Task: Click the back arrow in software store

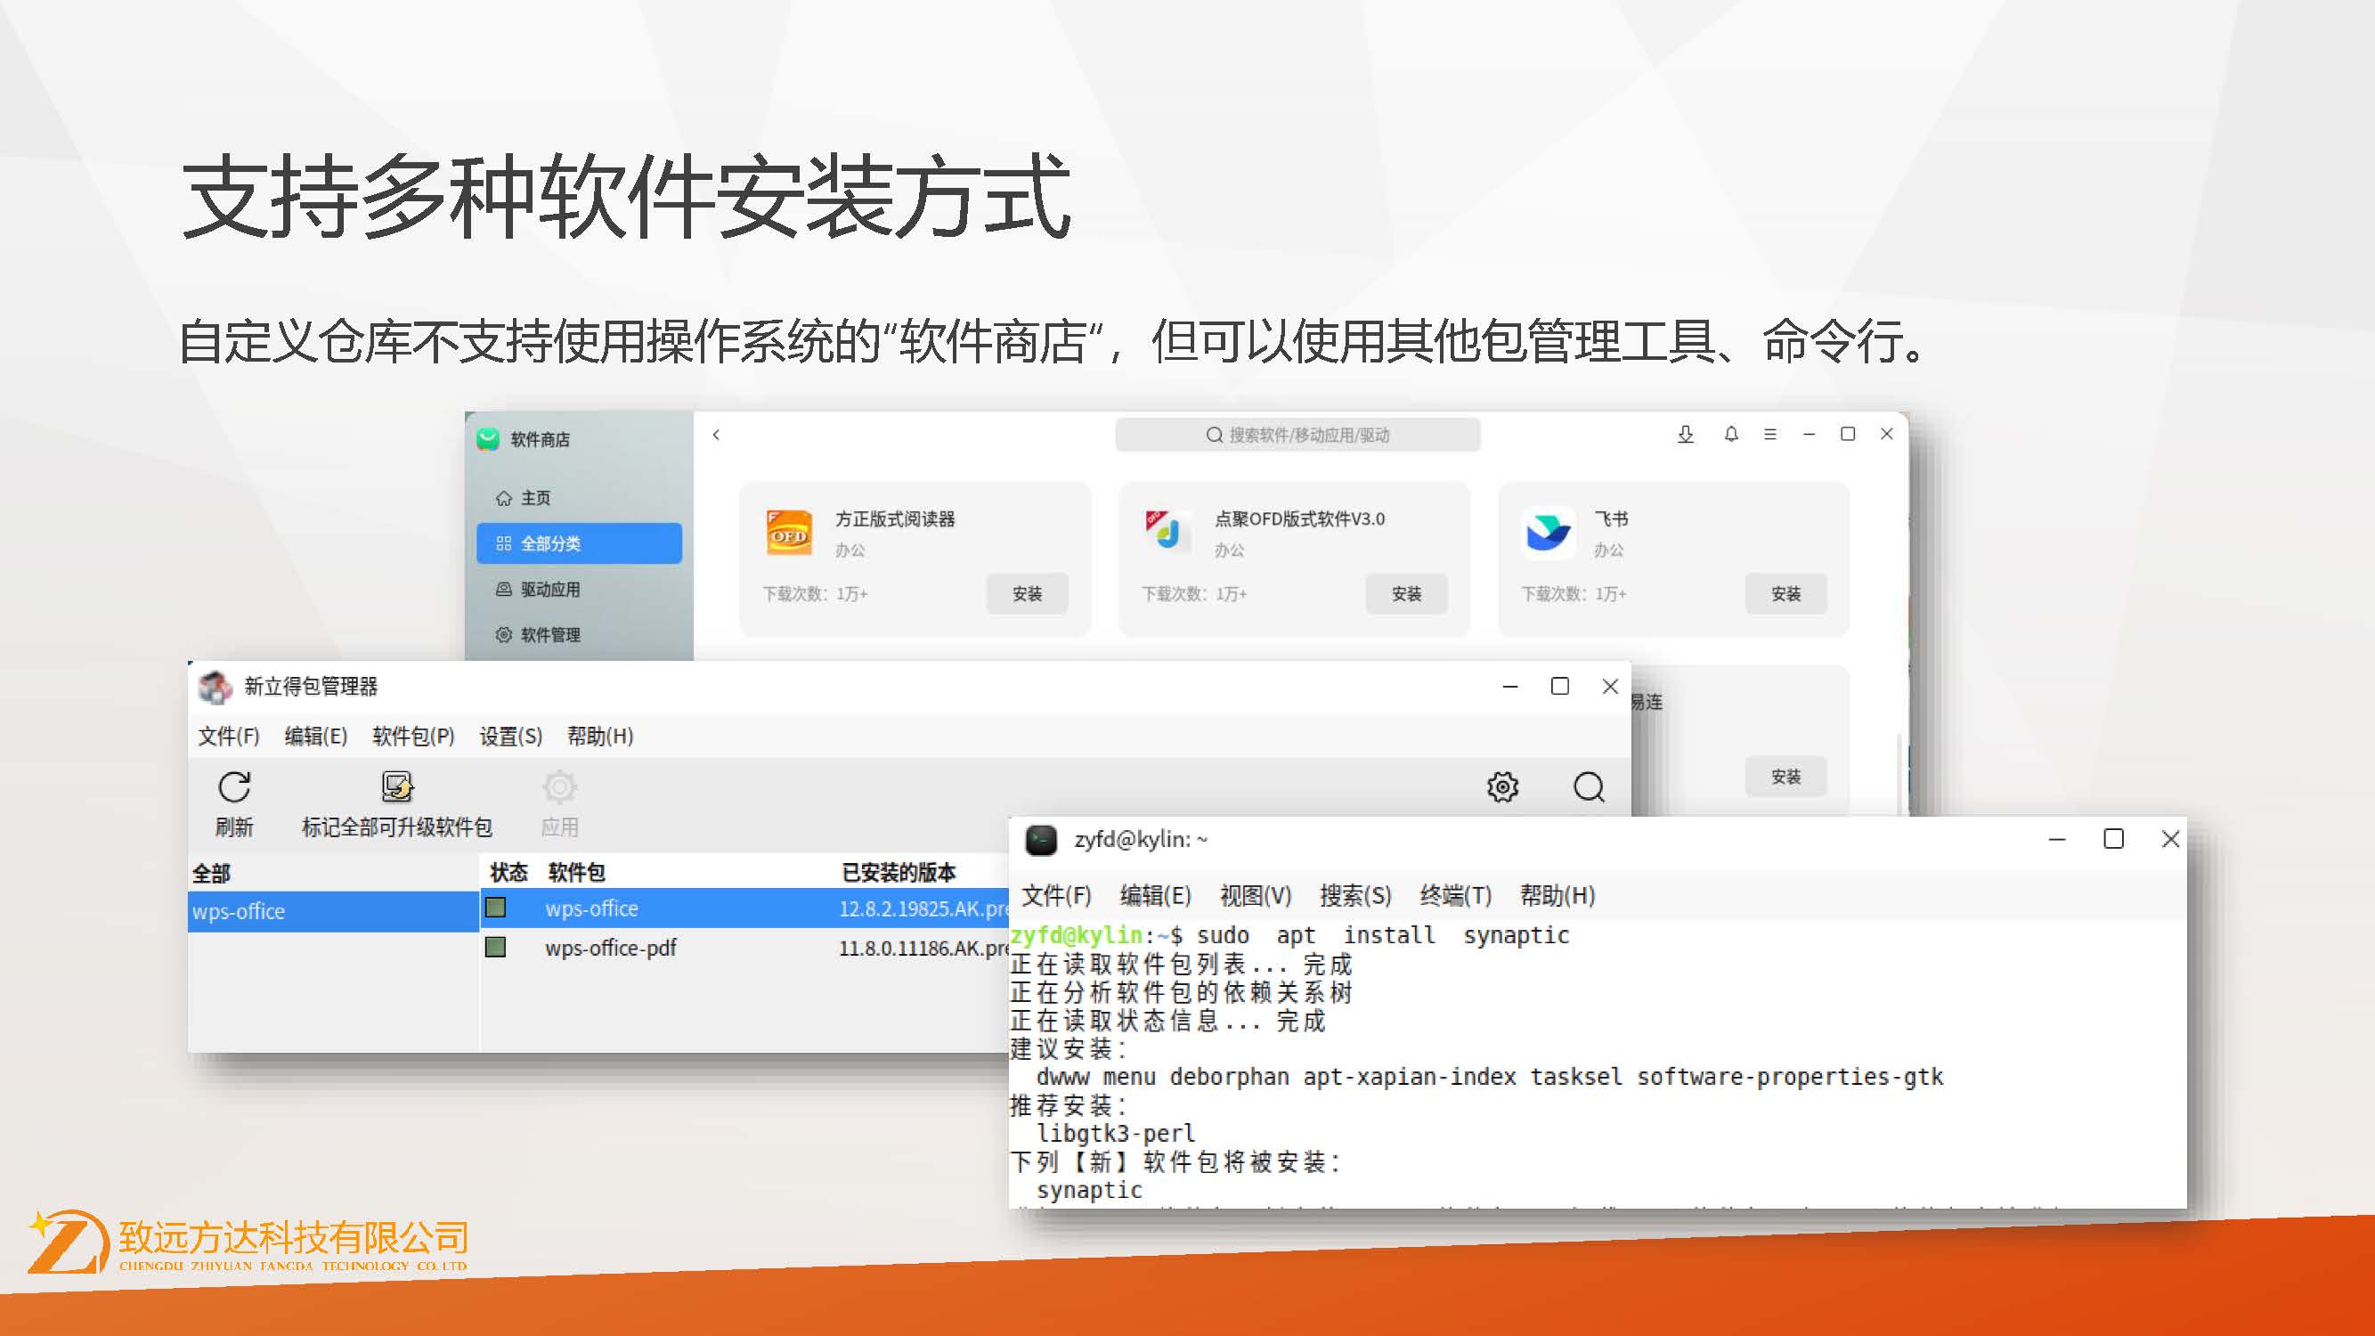Action: click(716, 435)
